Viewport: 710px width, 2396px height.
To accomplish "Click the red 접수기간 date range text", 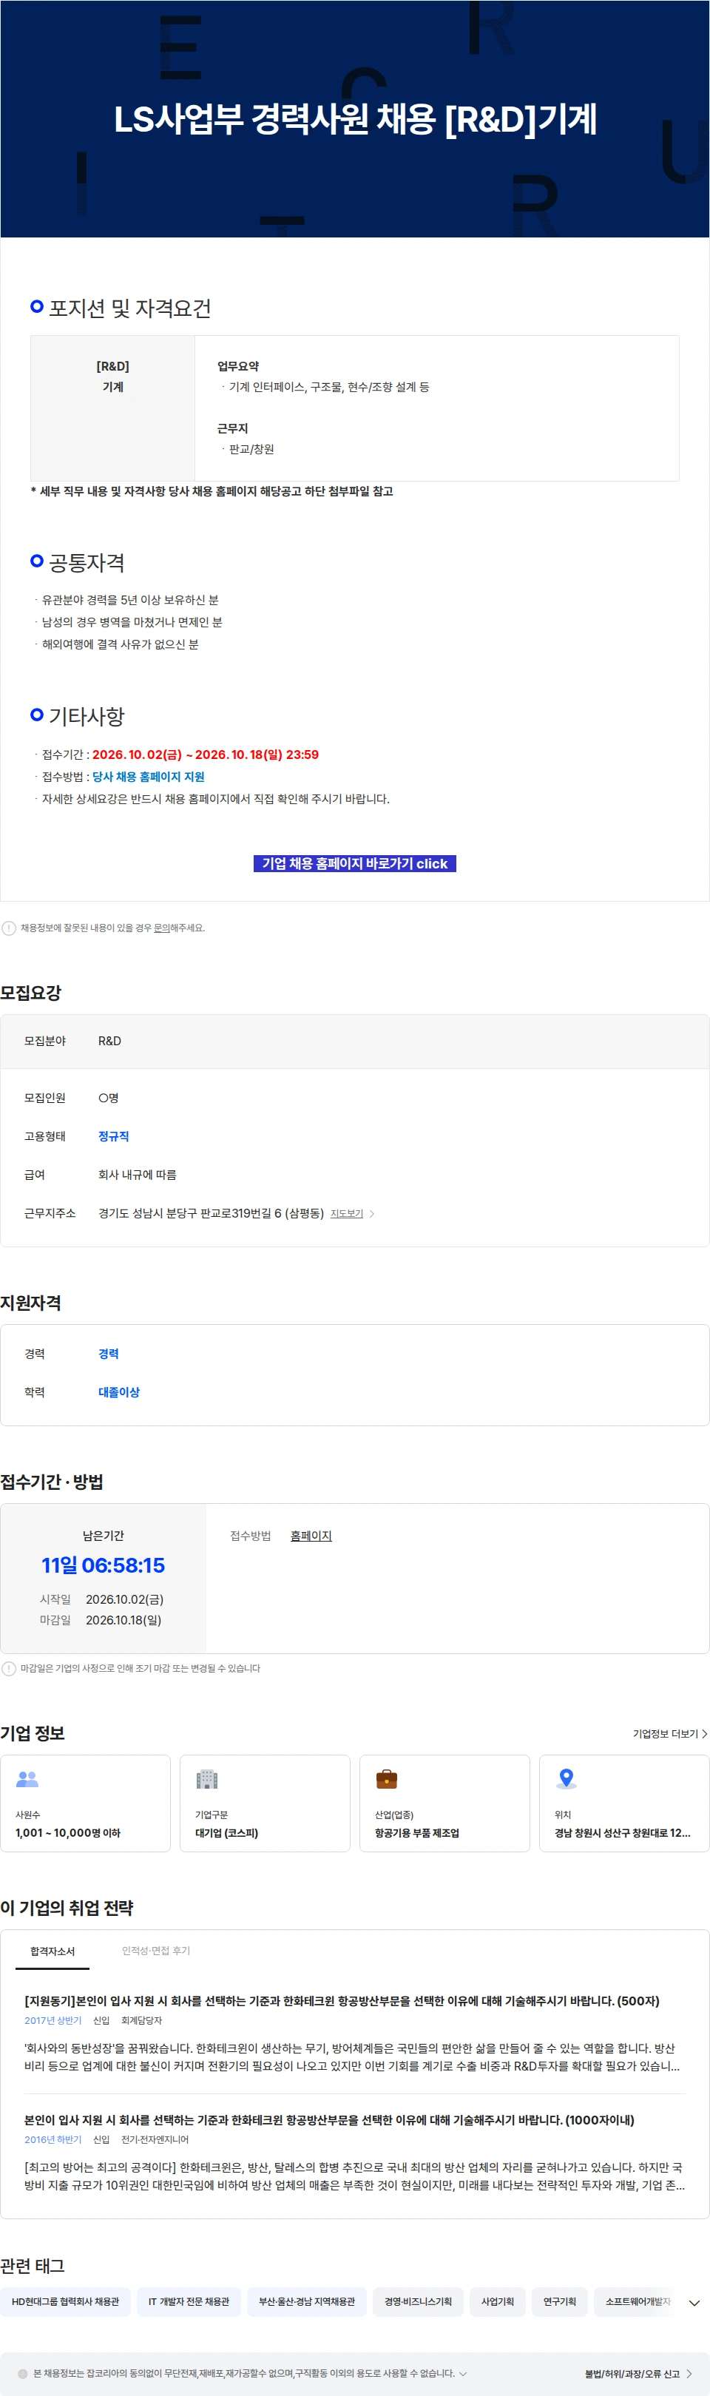I will point(206,755).
